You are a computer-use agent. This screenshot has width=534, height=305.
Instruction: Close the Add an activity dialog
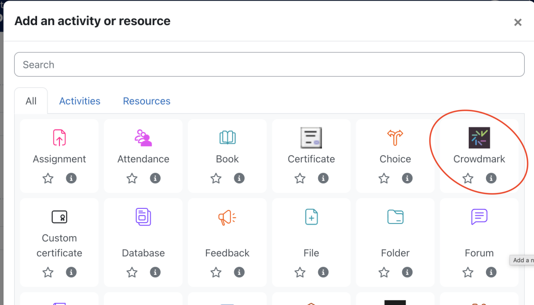[518, 22]
